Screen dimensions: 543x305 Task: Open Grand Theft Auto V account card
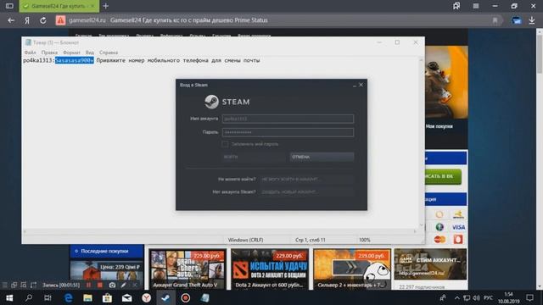(188, 269)
